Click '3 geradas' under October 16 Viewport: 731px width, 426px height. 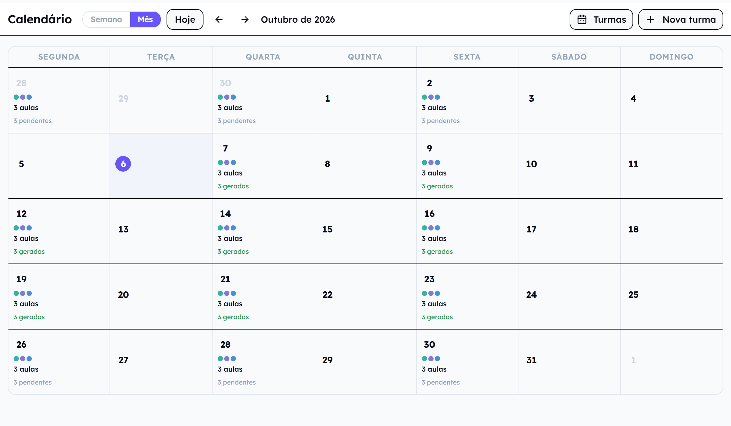pyautogui.click(x=437, y=252)
